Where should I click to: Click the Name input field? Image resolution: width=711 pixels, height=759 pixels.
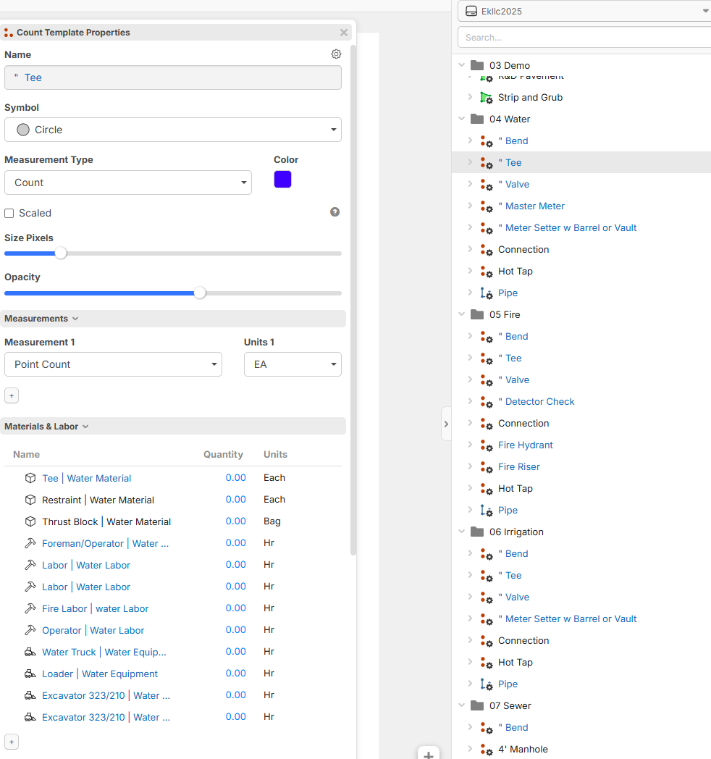tap(172, 77)
